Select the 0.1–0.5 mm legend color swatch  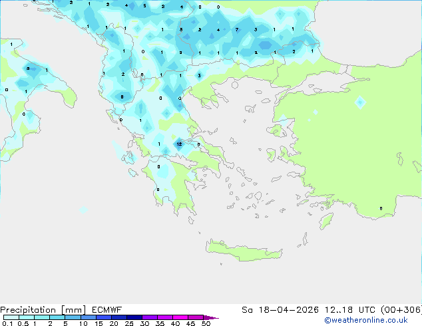11,317
